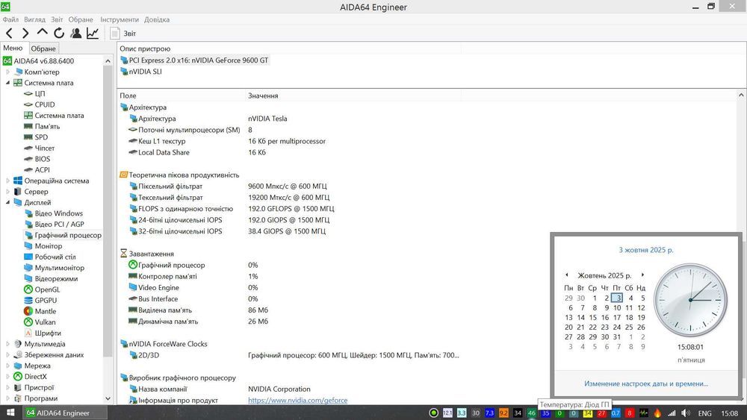Click the GPGPU icon in tree

[28, 300]
